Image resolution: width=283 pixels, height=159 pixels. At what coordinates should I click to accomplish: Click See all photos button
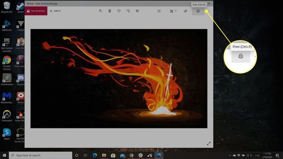pos(36,11)
